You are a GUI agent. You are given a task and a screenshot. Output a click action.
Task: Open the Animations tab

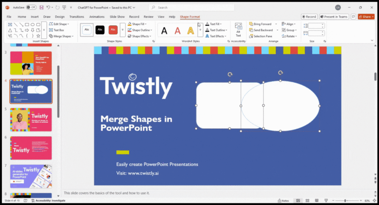tap(97, 17)
